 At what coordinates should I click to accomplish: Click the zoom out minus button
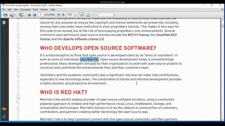59,15
